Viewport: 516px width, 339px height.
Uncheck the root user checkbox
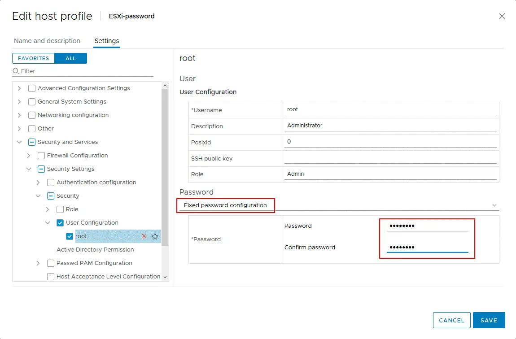click(x=70, y=236)
